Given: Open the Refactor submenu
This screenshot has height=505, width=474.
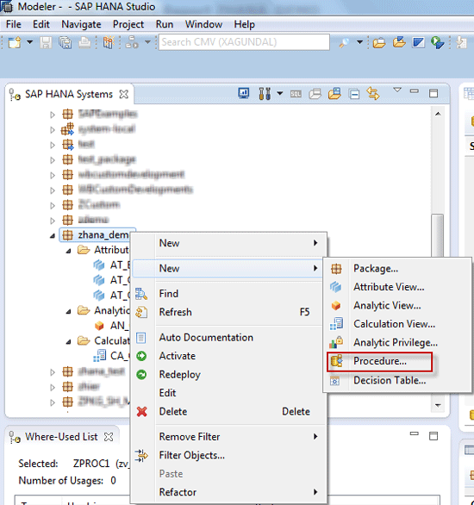Looking at the screenshot, I should (228, 492).
